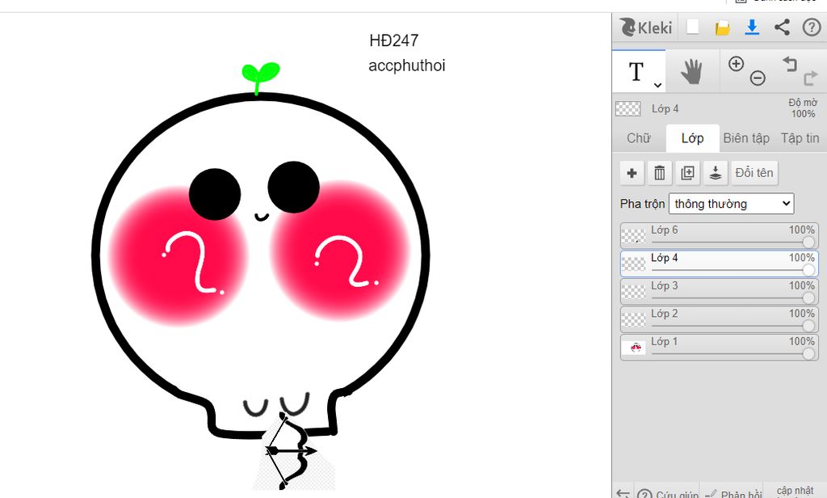827x498 pixels.
Task: Click the Phản hồi feedback button
Action: (733, 492)
